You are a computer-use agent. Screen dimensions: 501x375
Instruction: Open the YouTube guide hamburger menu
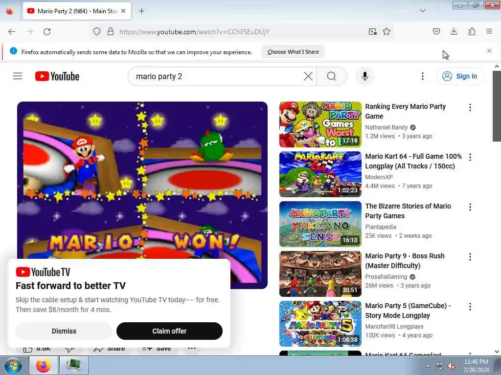[x=18, y=76]
